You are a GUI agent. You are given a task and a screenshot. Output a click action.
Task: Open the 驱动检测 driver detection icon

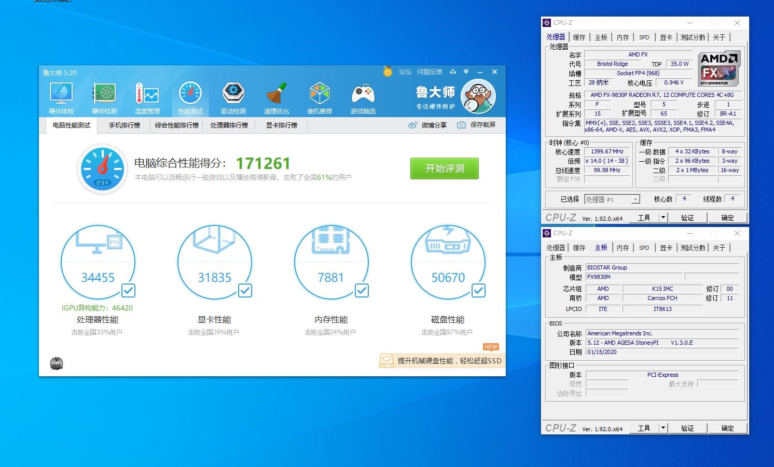point(233,97)
